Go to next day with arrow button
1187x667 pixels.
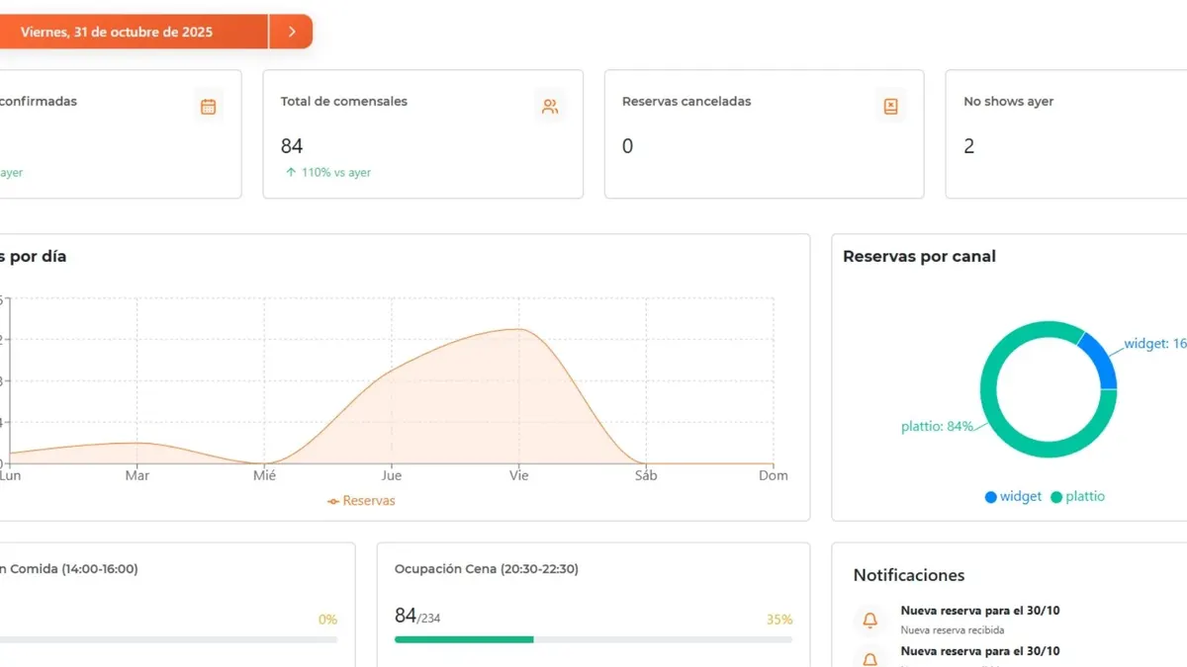coord(291,32)
